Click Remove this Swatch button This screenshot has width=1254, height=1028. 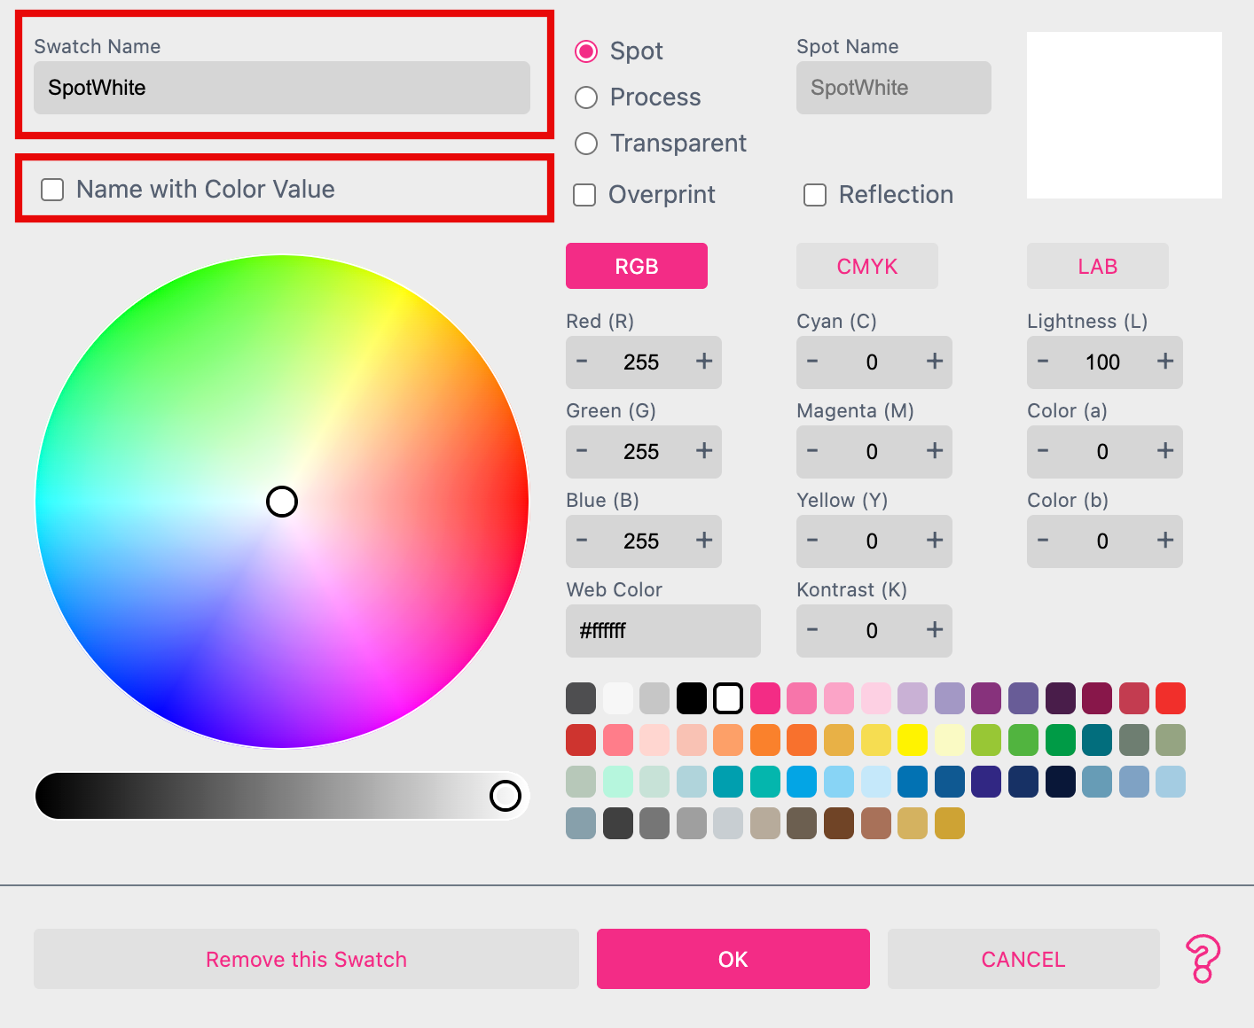tap(306, 959)
